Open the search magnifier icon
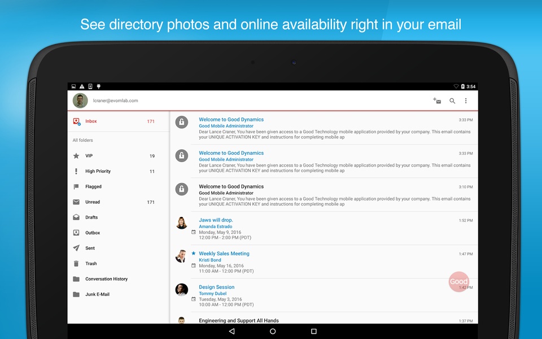This screenshot has height=339, width=542. 452,101
